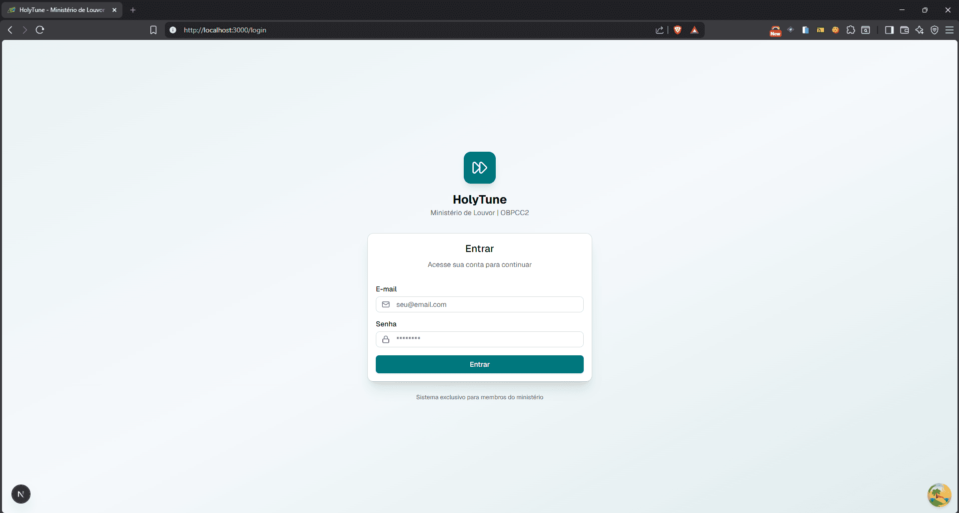
Task: Bookmark this page with bookmark icon
Action: [153, 30]
